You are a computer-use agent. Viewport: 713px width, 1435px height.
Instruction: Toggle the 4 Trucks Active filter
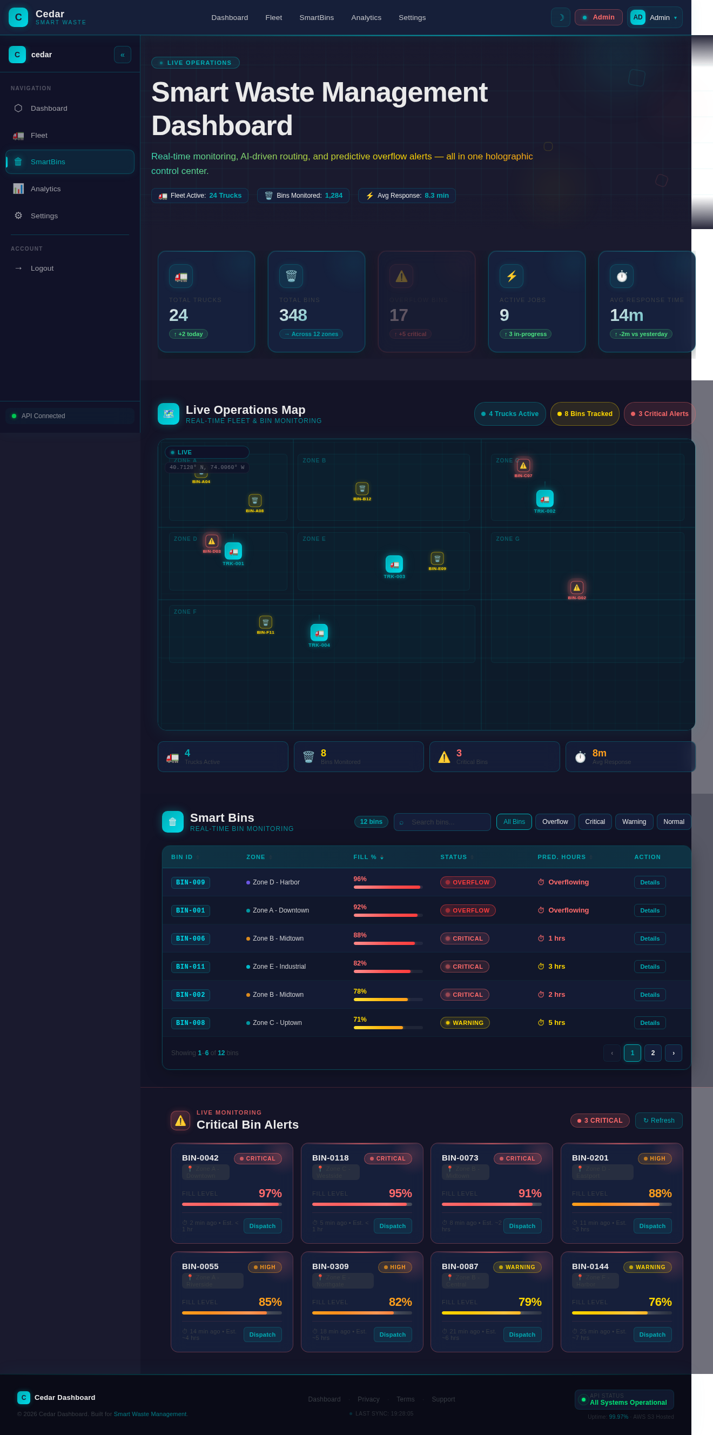(510, 414)
